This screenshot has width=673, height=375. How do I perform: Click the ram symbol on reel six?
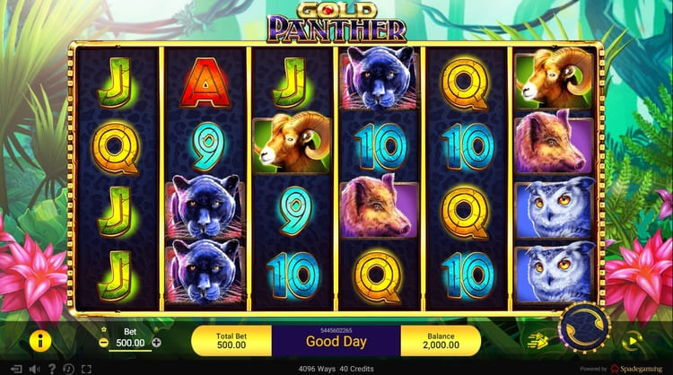click(x=555, y=77)
